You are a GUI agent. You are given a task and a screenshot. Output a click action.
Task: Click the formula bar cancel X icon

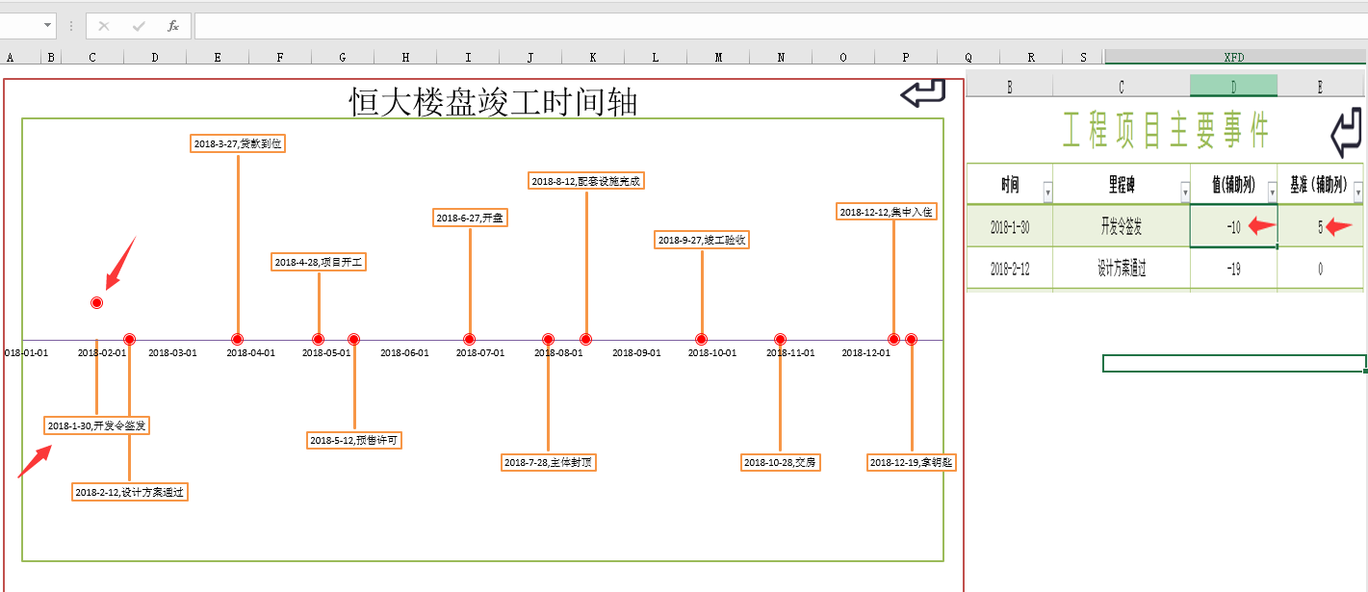click(x=103, y=26)
